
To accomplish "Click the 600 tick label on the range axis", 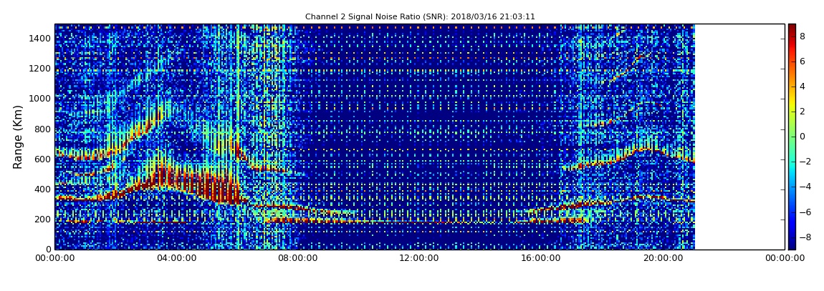I will pos(43,159).
